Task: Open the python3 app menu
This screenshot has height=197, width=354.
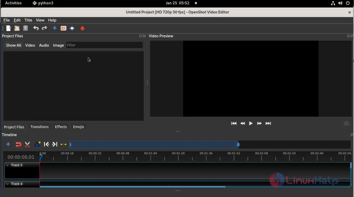Action: click(43, 3)
